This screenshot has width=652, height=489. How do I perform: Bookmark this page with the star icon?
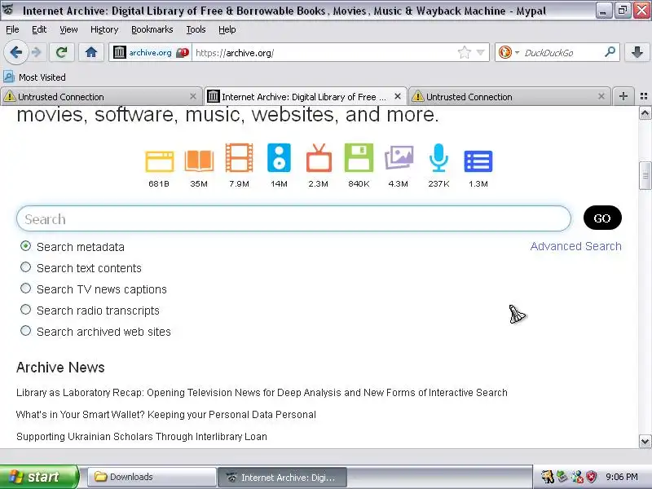pyautogui.click(x=464, y=52)
